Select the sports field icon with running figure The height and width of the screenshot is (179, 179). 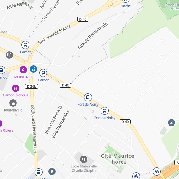[171, 123]
